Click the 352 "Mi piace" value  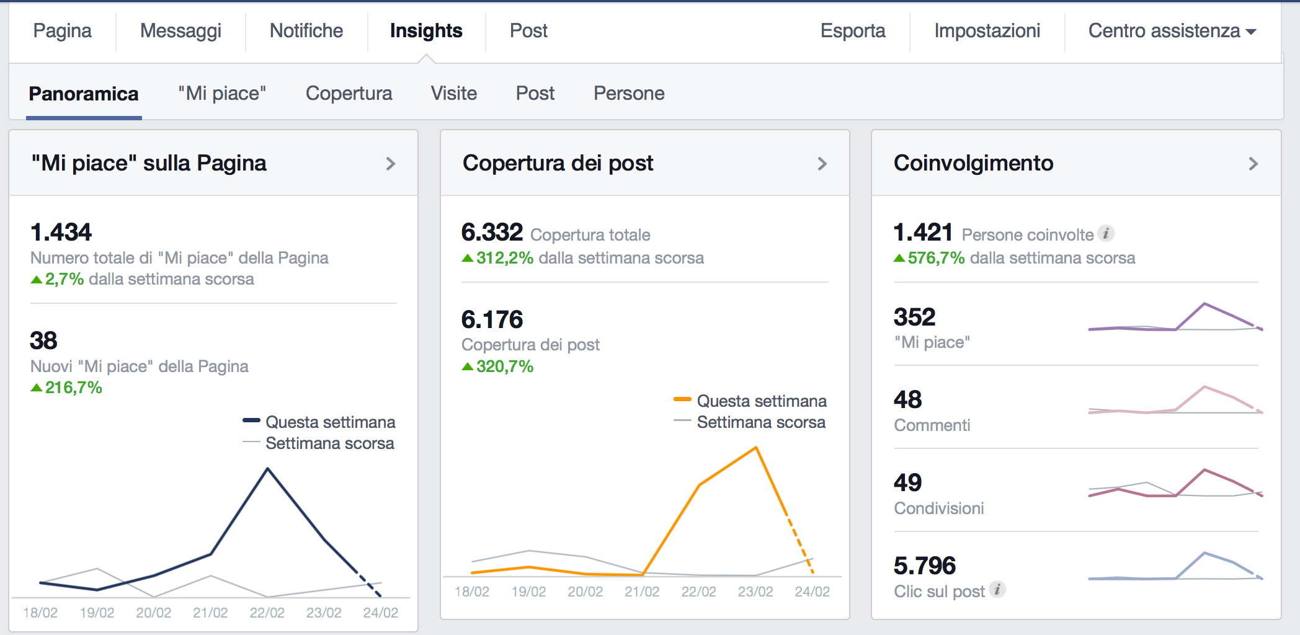tap(914, 317)
